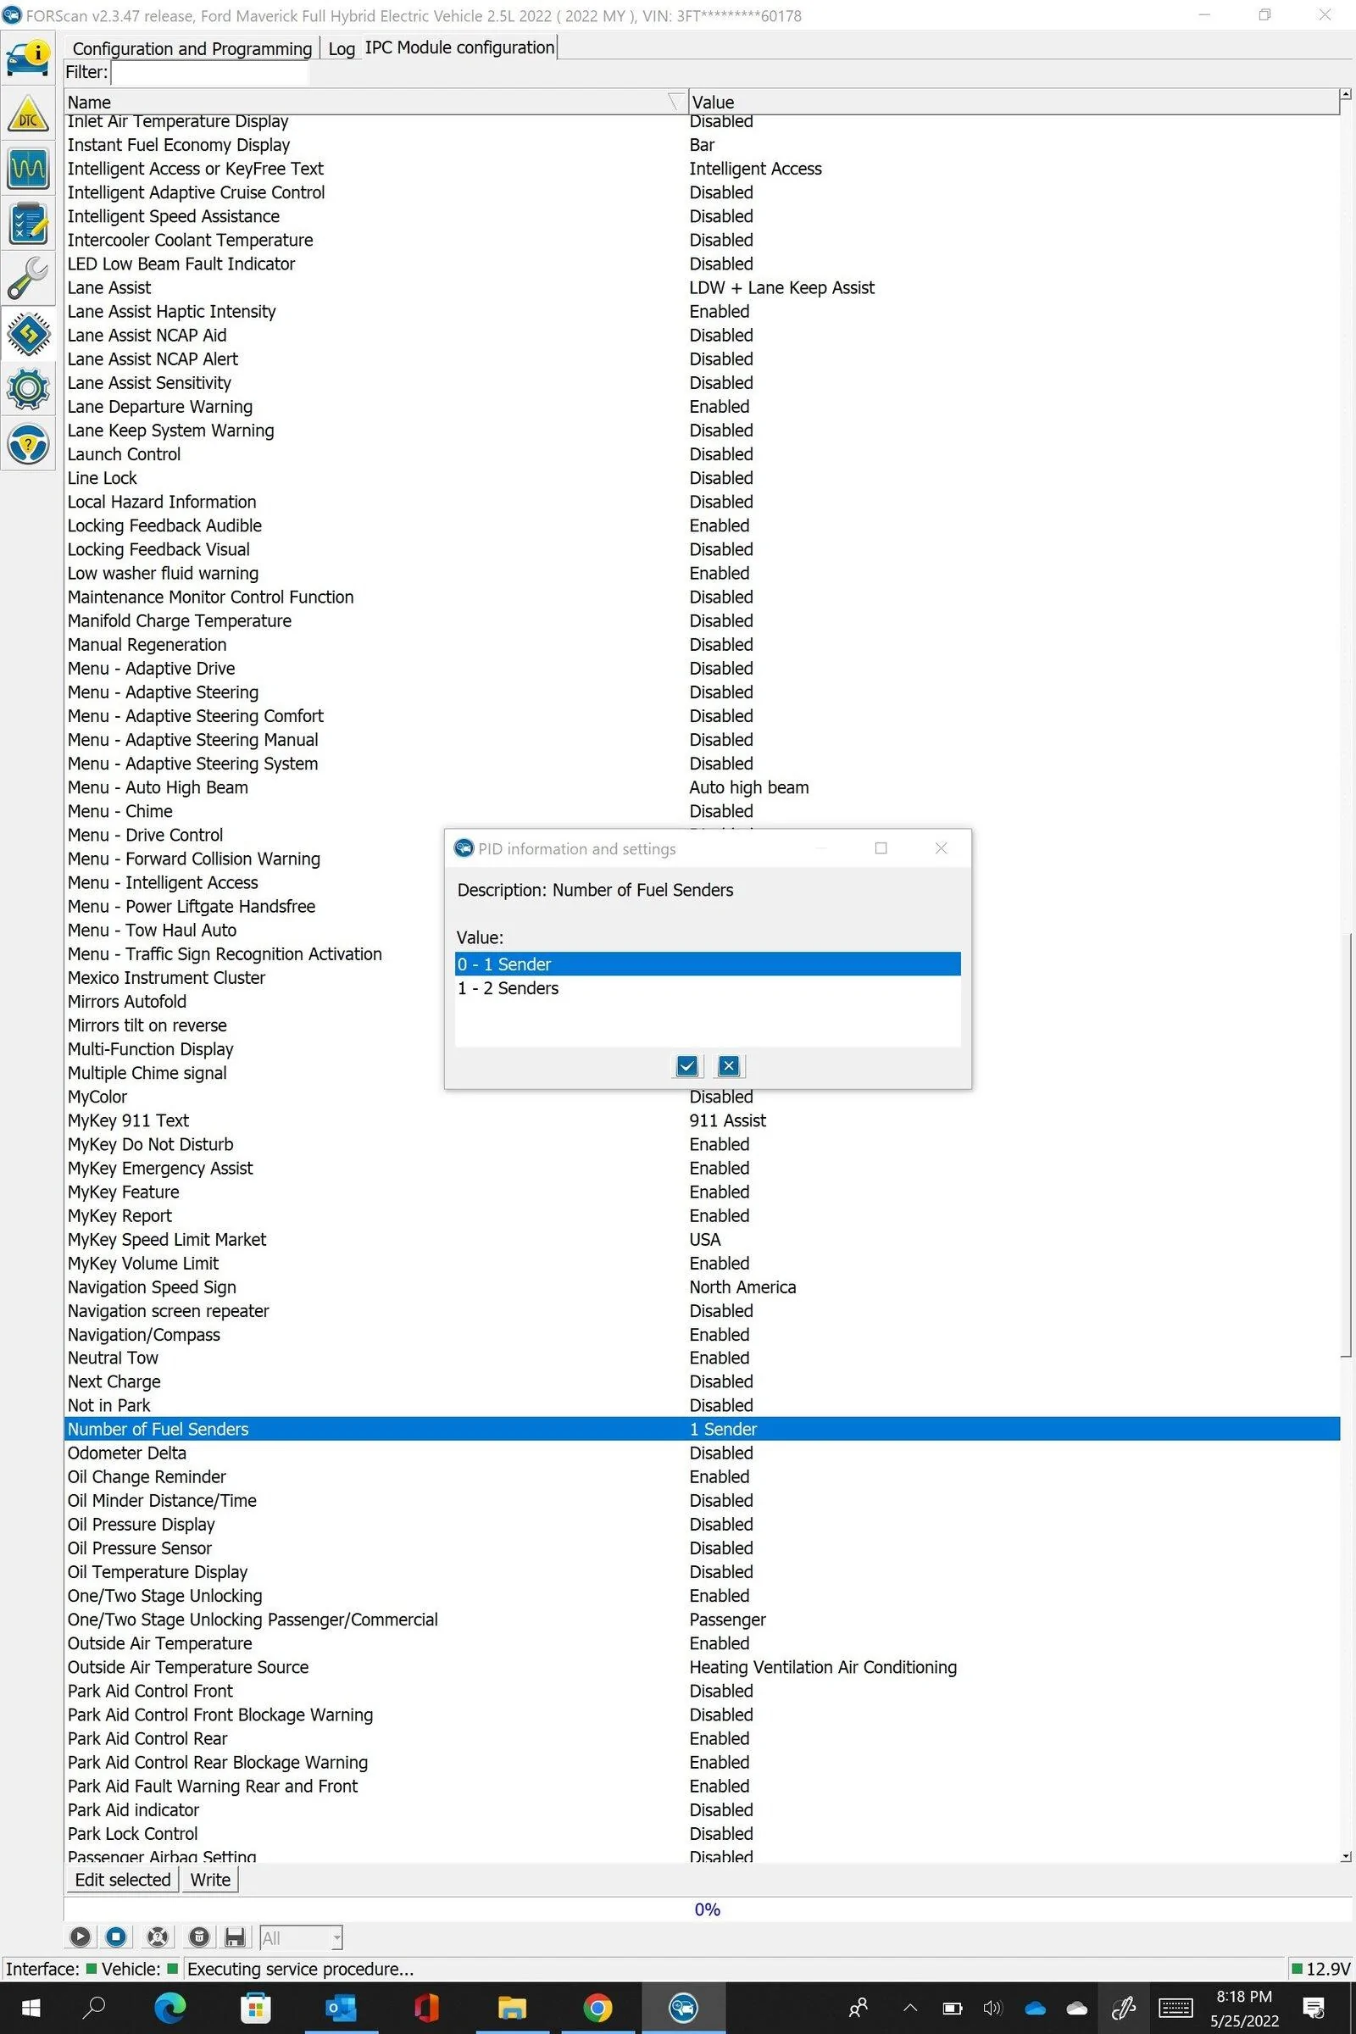Click the Play button in bottom toolbar
The height and width of the screenshot is (2034, 1356).
tap(80, 1937)
